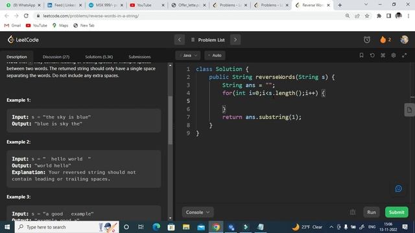Bookmark this page with star icon
415x233 pixels.
coord(367,16)
